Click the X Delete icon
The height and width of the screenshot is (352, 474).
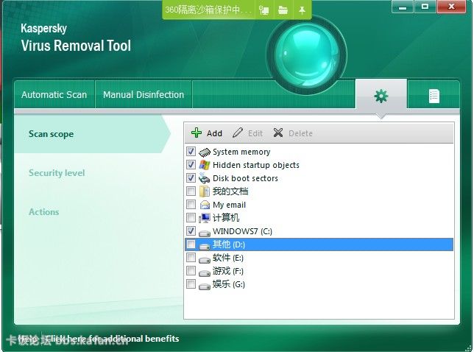pos(278,133)
